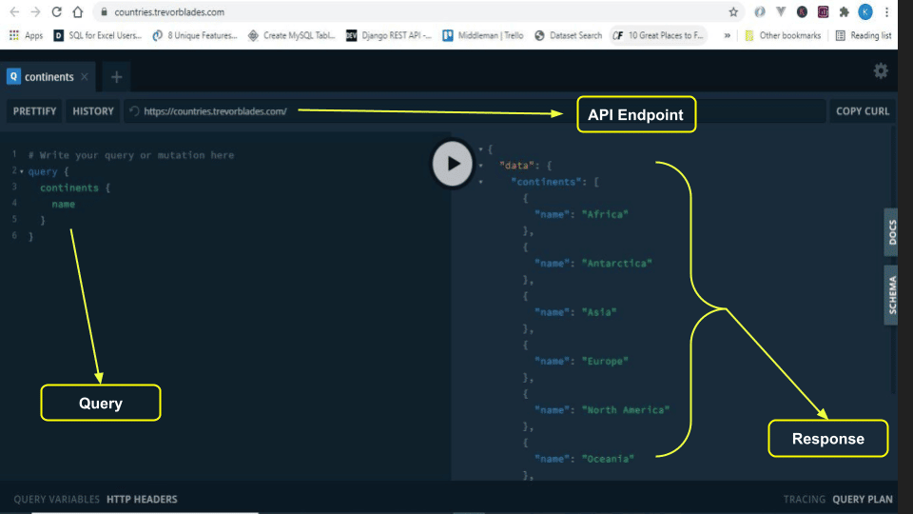Collapse the "data" object in response

481,166
